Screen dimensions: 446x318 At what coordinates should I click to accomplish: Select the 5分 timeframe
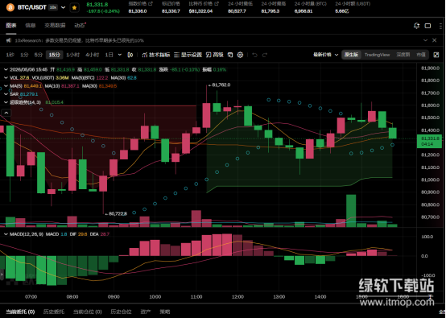click(39, 55)
